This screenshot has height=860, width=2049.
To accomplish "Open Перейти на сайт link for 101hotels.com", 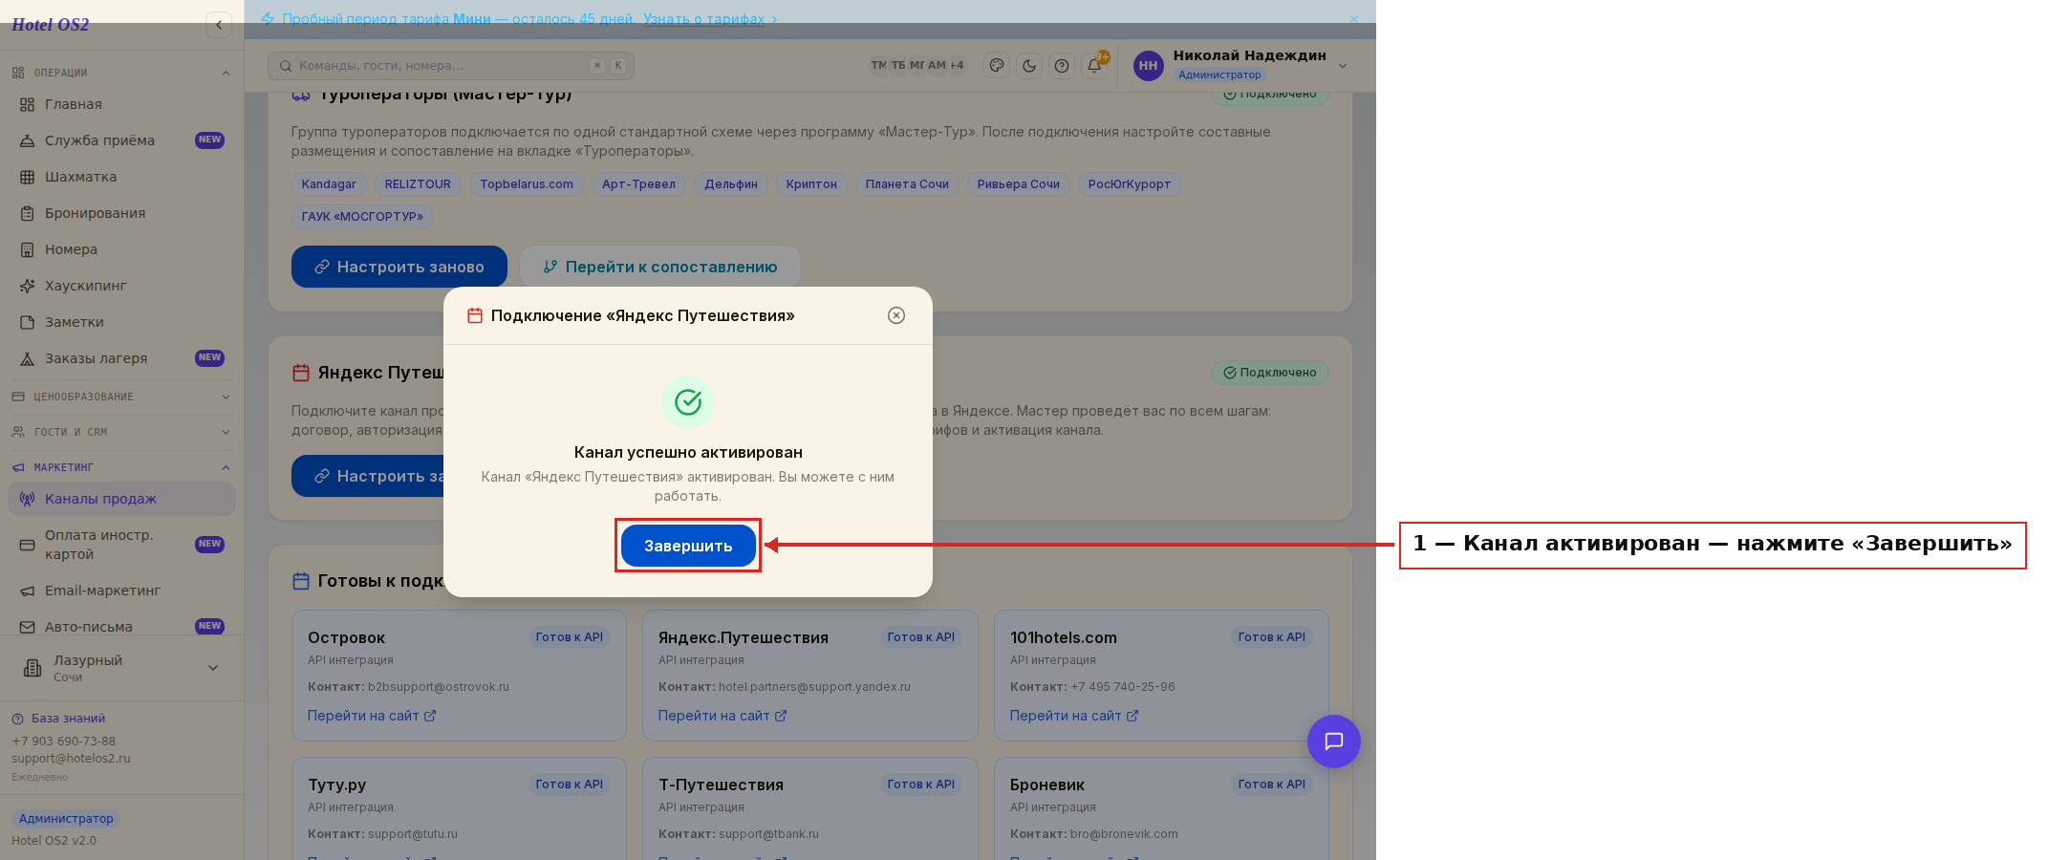I will coord(1074,716).
